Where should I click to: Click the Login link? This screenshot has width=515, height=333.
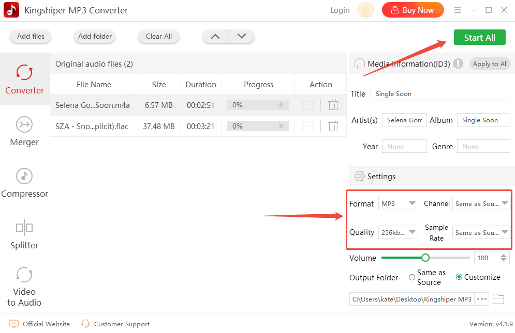[x=340, y=10]
